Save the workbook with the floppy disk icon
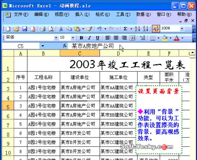 (x=24, y=29)
